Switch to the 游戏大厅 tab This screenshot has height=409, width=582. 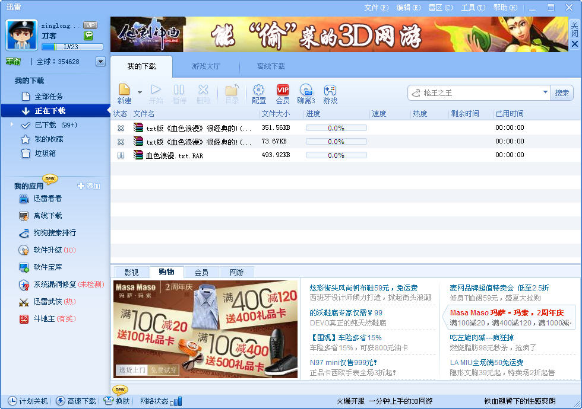(206, 66)
